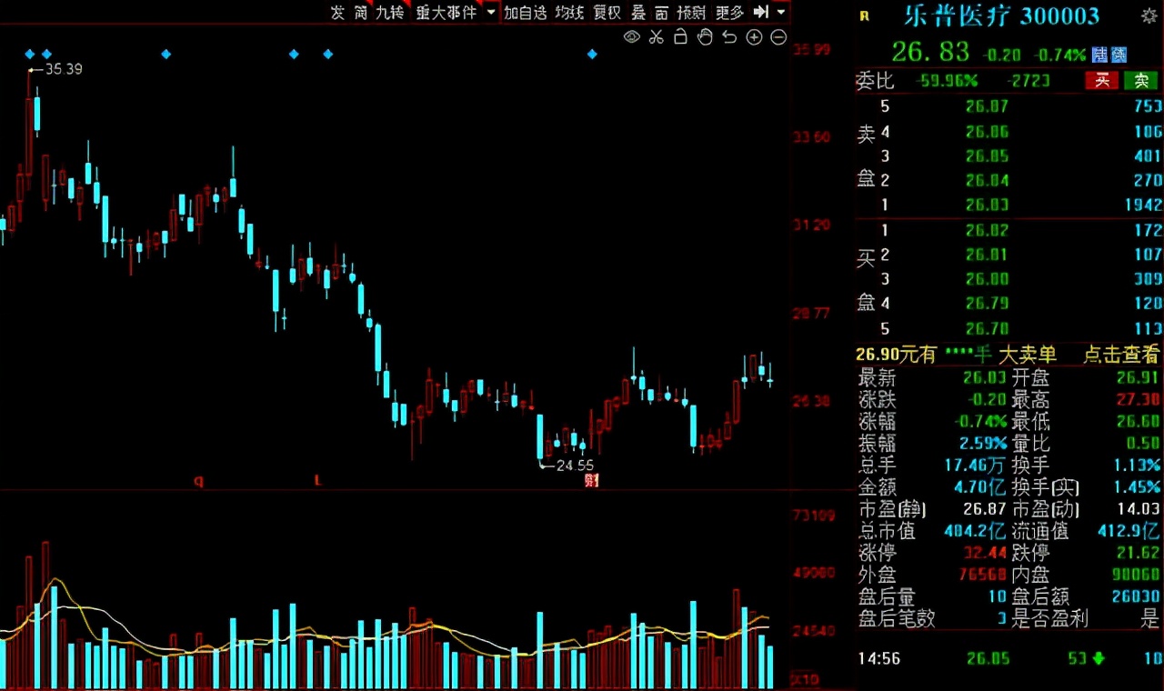Click the 最低 low value 26.60
The width and height of the screenshot is (1164, 691).
1139,421
